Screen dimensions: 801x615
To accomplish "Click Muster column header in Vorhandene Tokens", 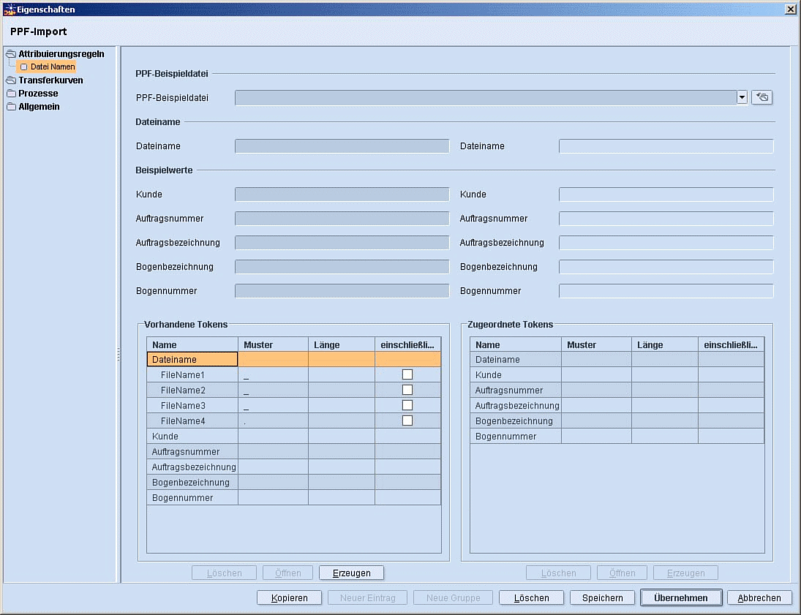I will [274, 344].
